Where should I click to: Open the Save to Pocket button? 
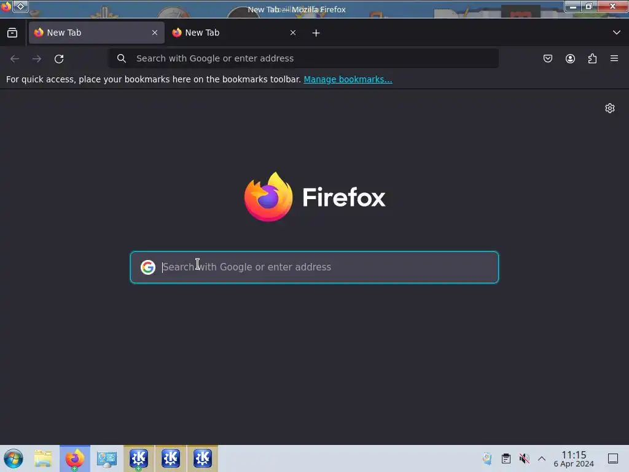[548, 58]
